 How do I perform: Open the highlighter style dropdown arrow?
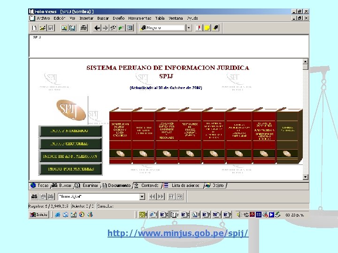189,28
